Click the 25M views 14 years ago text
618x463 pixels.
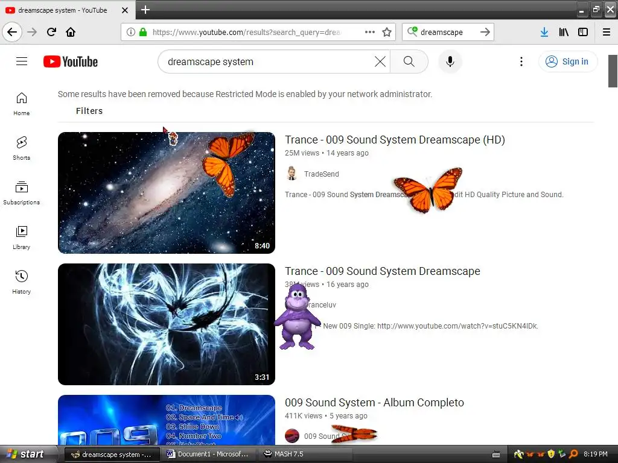coord(327,153)
